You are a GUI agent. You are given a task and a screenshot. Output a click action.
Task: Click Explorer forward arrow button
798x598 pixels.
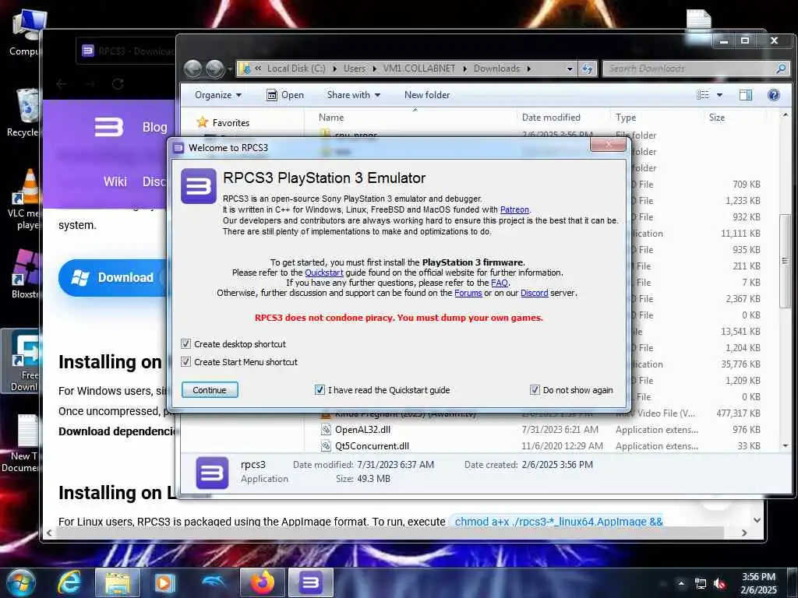(215, 69)
